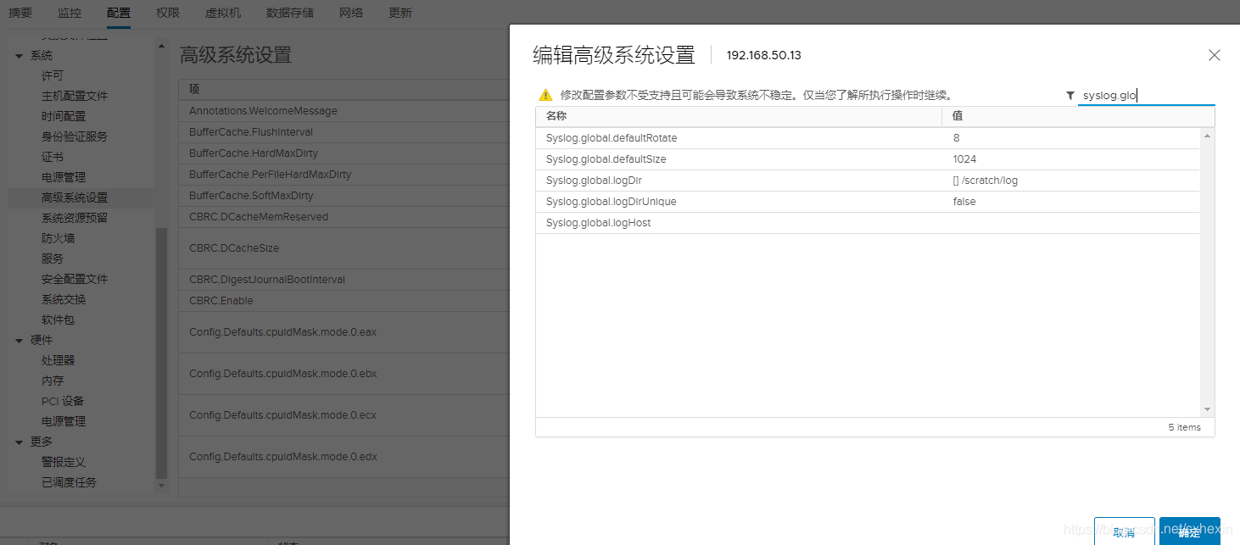Open the 配置 tab

(119, 13)
